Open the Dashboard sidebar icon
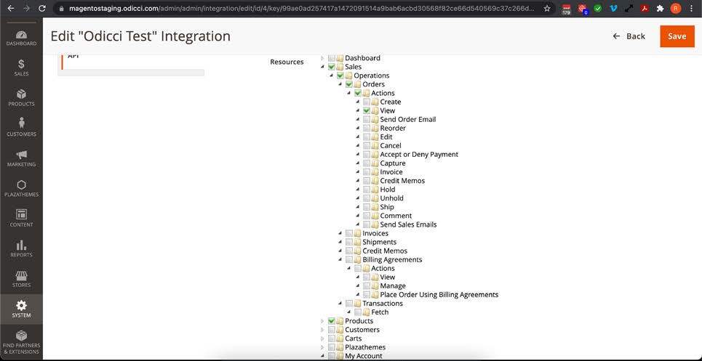This screenshot has width=702, height=361. pyautogui.click(x=21, y=38)
